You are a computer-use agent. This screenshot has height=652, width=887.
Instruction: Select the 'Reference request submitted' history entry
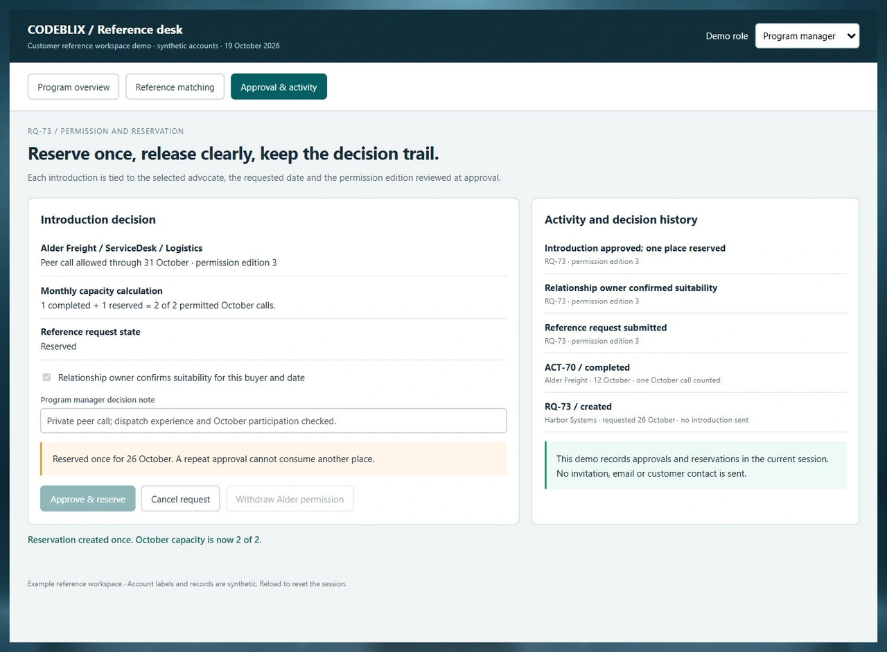(x=696, y=333)
